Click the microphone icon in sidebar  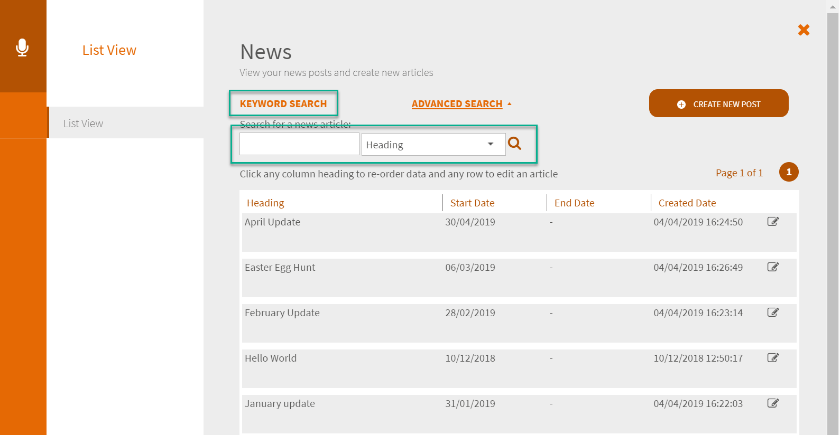(x=22, y=48)
